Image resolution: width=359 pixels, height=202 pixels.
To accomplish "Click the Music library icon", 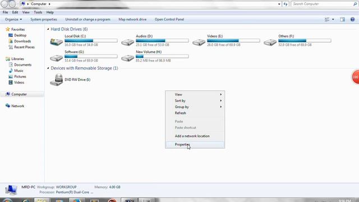I will [11, 71].
